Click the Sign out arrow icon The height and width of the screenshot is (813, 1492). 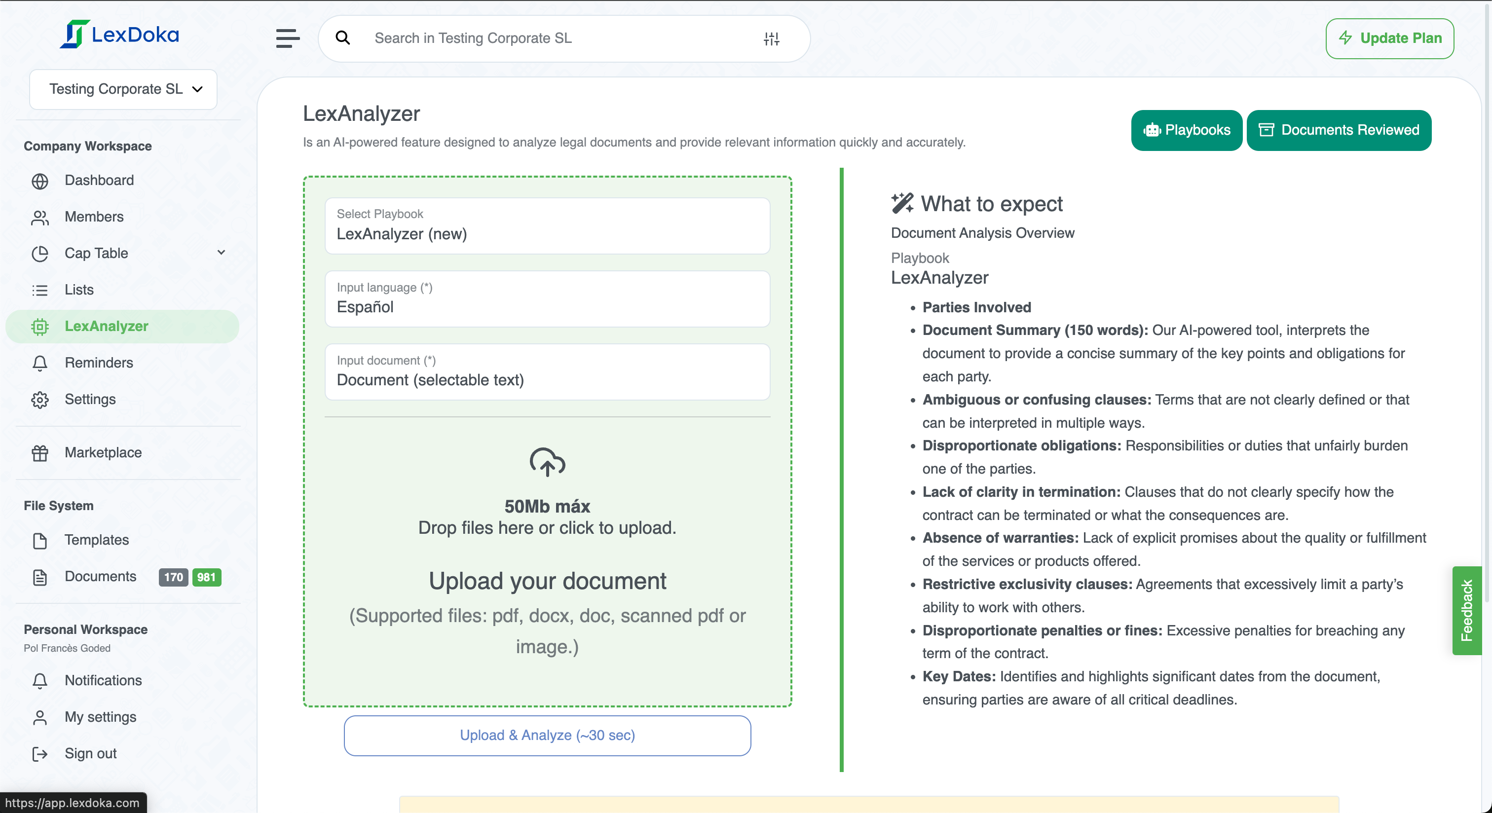pos(40,754)
